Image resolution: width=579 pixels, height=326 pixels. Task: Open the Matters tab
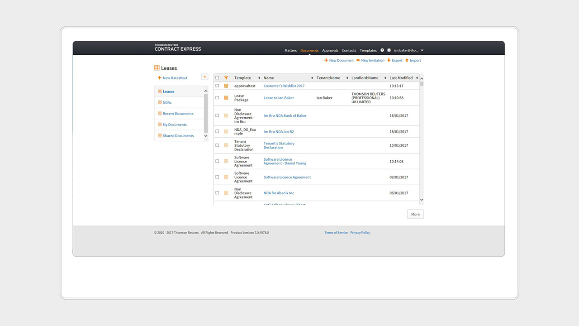click(x=290, y=51)
